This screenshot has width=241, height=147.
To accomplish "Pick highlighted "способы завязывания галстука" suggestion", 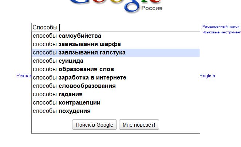I will 79,53.
